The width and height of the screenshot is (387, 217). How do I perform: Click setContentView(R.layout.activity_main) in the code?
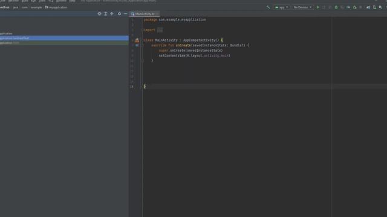pos(195,55)
